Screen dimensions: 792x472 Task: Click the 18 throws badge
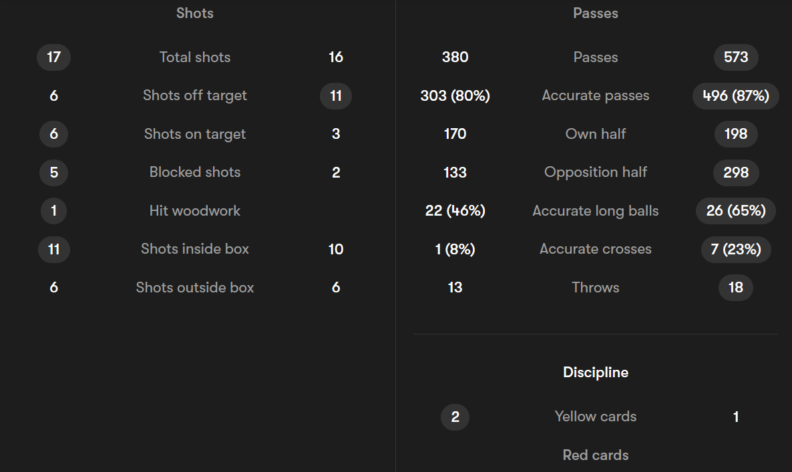(736, 287)
